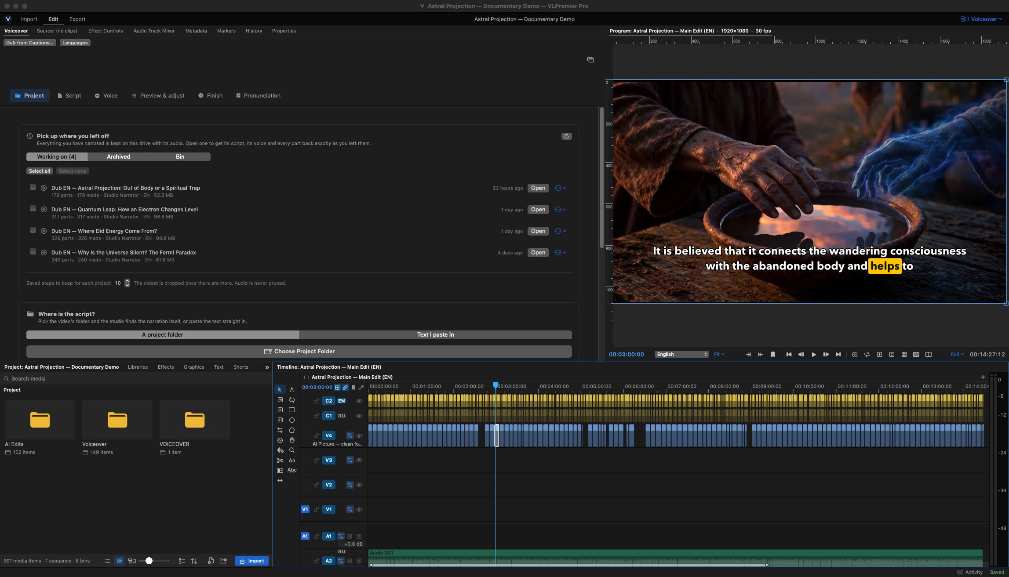Tick checkbox for Fermi Paradox dub project
Image resolution: width=1009 pixels, height=577 pixels.
33,252
